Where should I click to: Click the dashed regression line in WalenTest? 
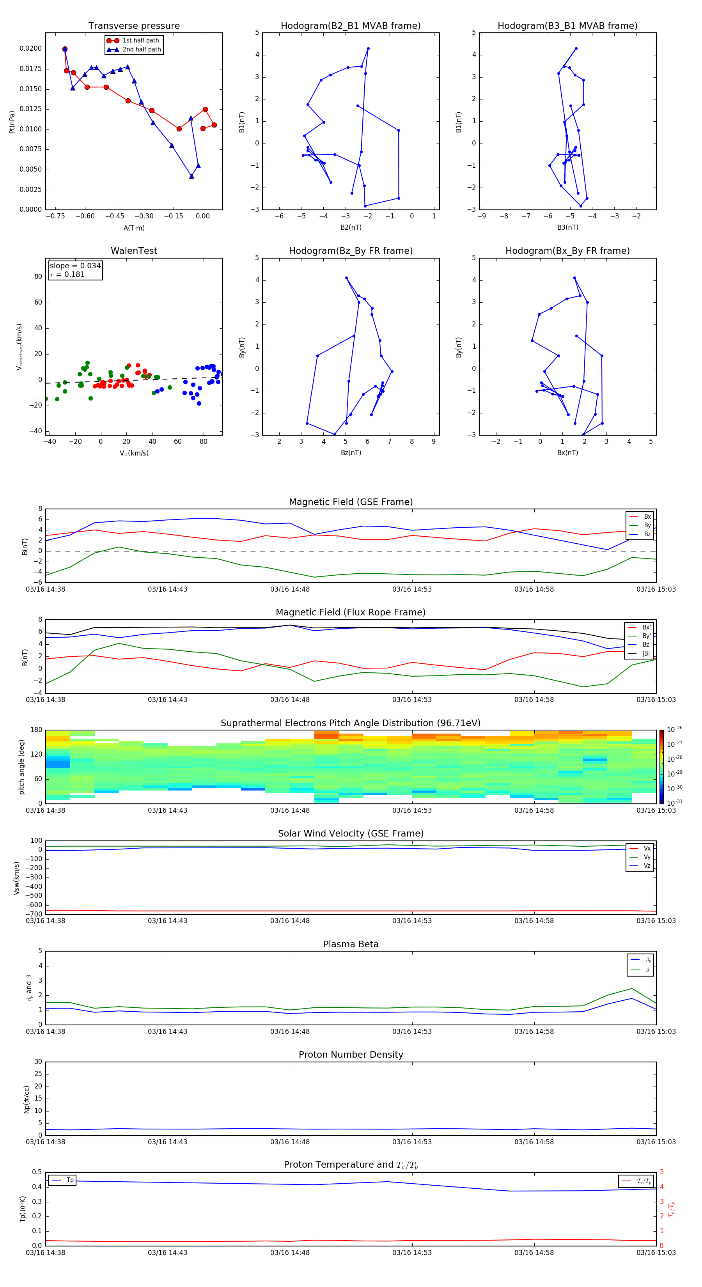[134, 380]
